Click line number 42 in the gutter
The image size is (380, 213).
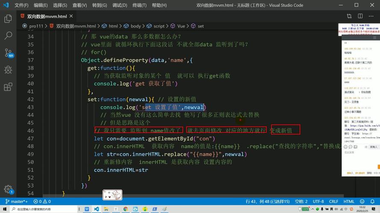30,99
